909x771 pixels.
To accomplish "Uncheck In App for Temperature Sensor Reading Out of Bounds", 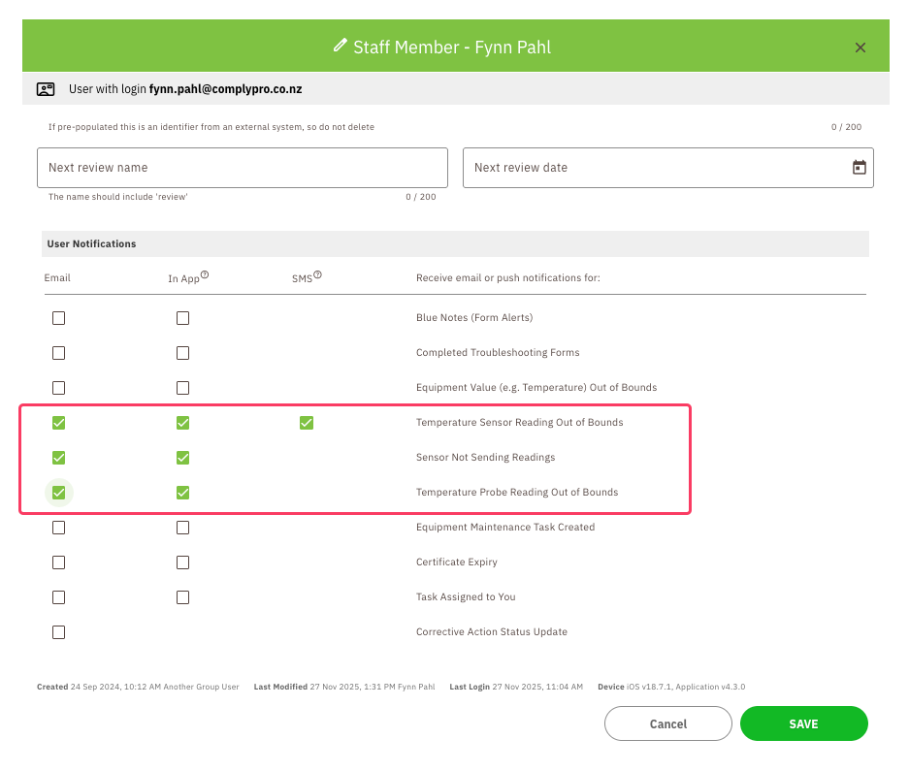I will [182, 423].
